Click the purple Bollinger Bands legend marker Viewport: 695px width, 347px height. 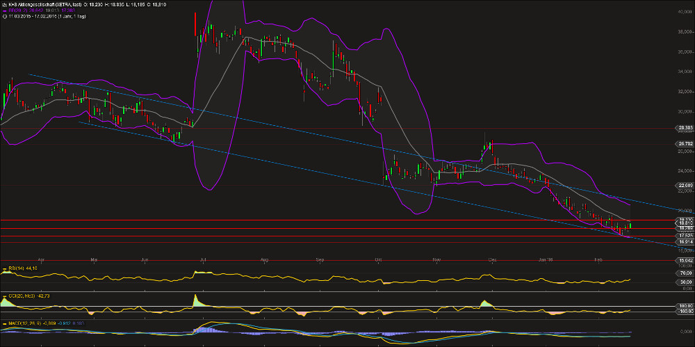4,10
